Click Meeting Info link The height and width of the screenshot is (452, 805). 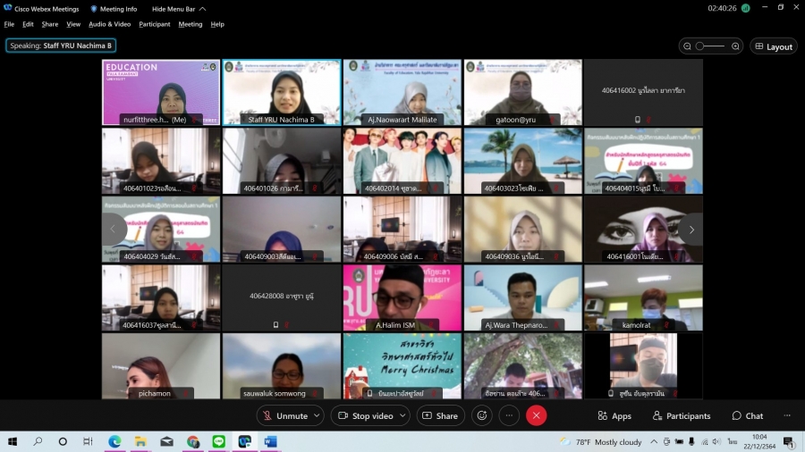click(114, 8)
